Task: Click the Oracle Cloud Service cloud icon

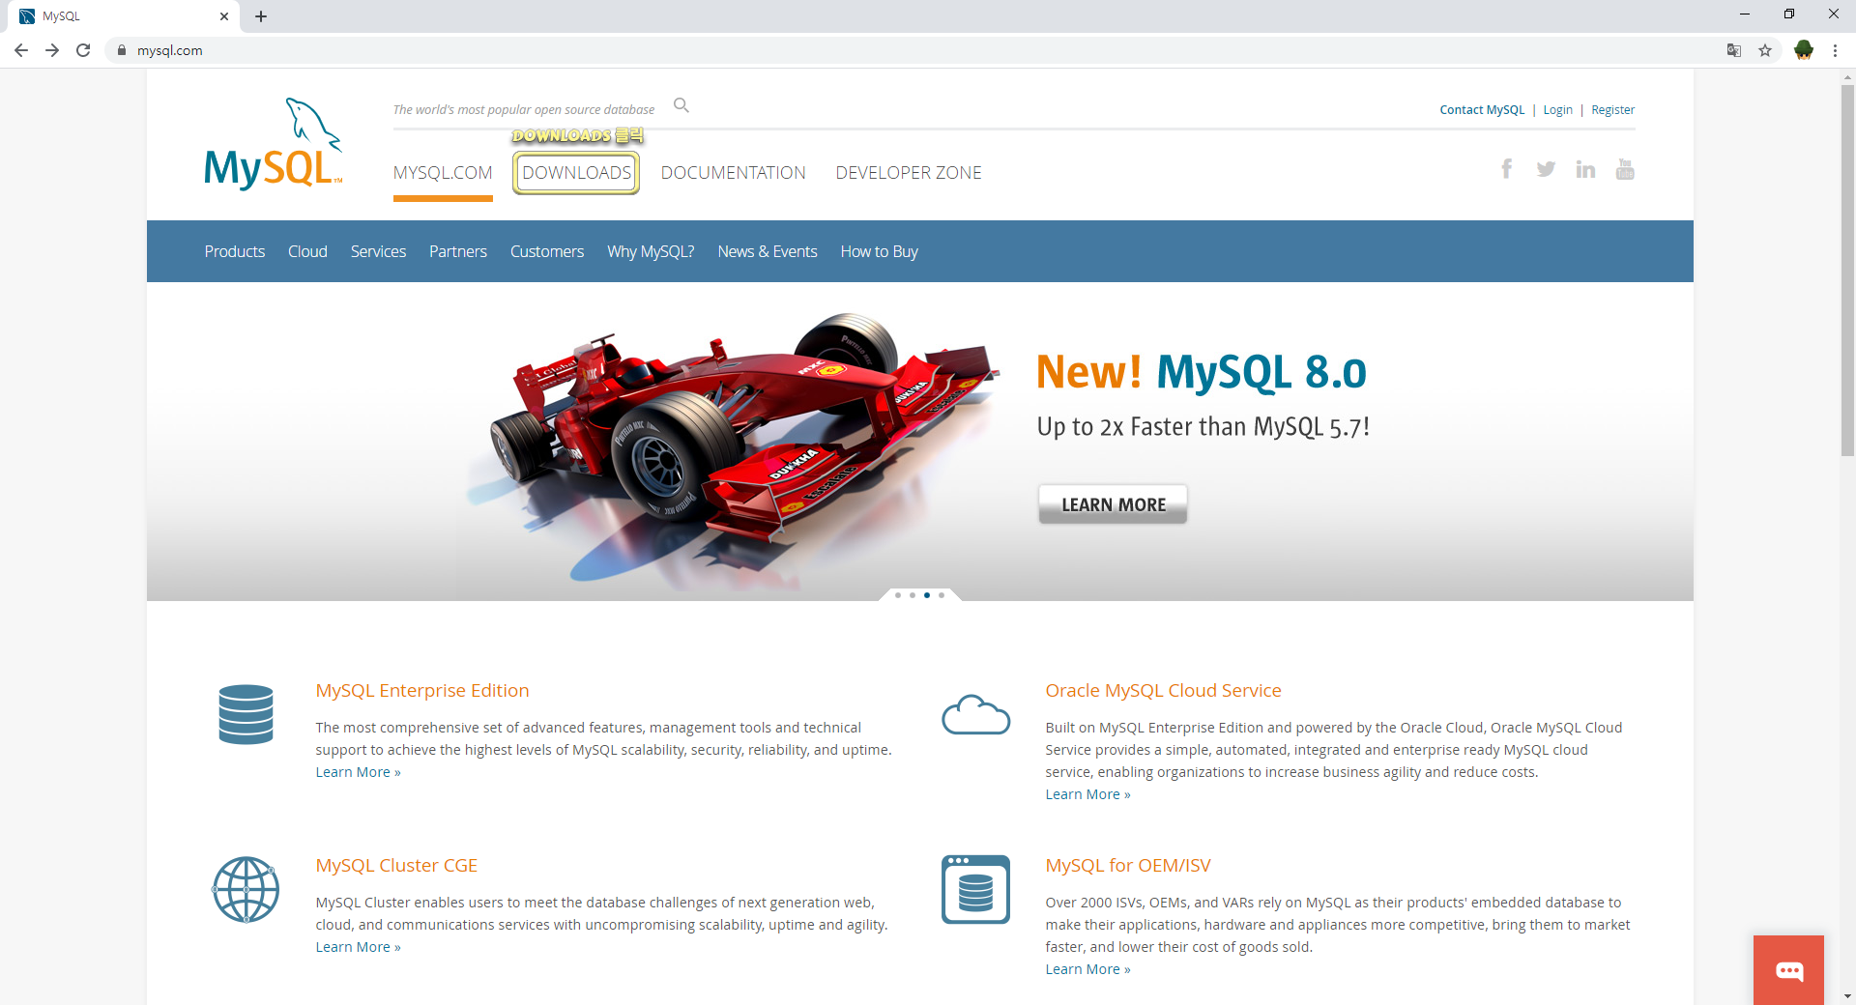Action: click(x=975, y=714)
